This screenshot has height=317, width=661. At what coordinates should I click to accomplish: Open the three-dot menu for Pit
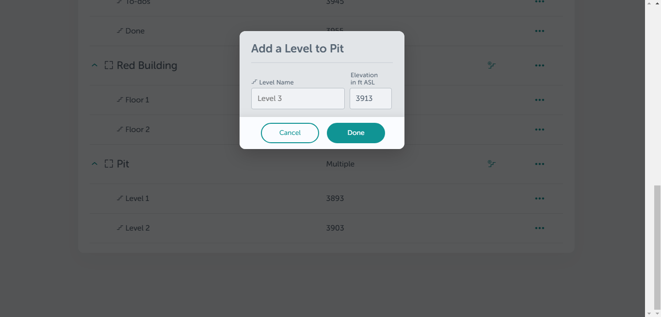point(539,164)
